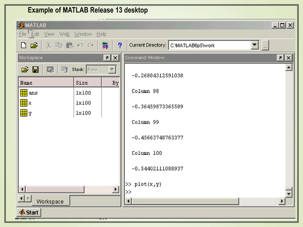Click the Workspace horizontal scroll right arrow
The image size is (303, 227).
pyautogui.click(x=115, y=189)
